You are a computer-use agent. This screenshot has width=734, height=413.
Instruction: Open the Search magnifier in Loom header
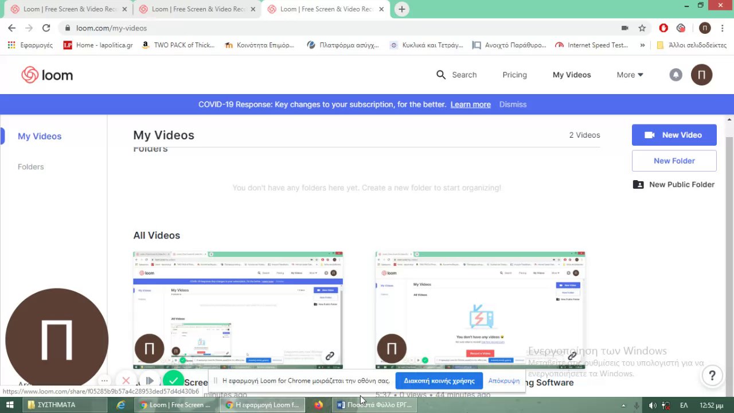pyautogui.click(x=441, y=75)
